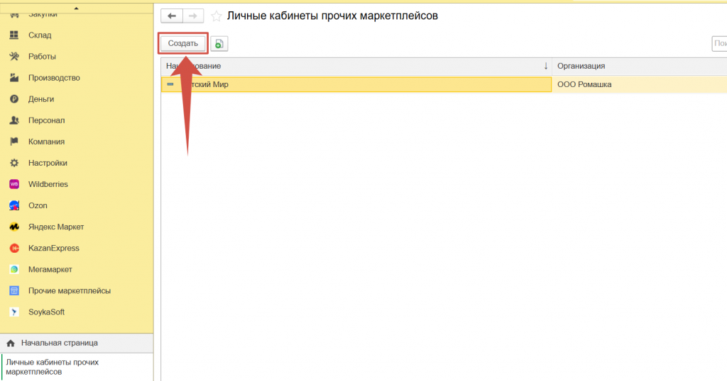Viewport: 727px width, 381px height.
Task: Click the green copy-document icon next to Создать
Action: [x=219, y=44]
